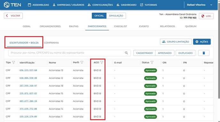The height and width of the screenshot is (122, 220).
Task: Select the Organizadores tab
Action: (x=50, y=26)
